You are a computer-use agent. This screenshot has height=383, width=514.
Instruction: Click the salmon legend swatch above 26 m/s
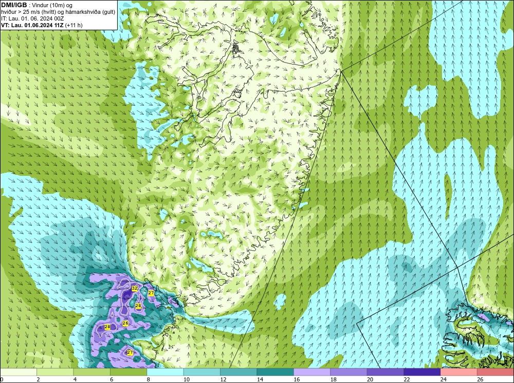point(495,372)
